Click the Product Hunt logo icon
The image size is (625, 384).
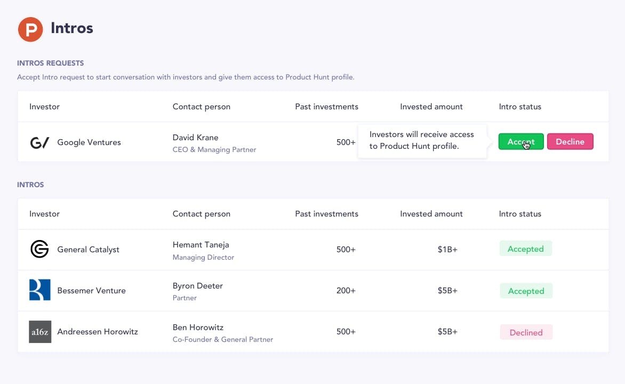[x=30, y=29]
